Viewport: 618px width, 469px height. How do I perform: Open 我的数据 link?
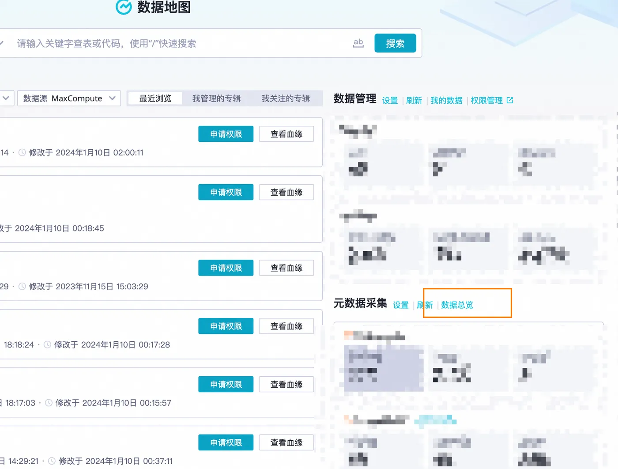coord(446,100)
